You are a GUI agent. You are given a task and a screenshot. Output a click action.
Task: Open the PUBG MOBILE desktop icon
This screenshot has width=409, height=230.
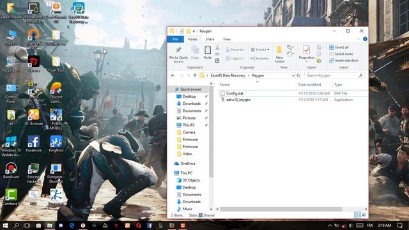pyautogui.click(x=56, y=119)
